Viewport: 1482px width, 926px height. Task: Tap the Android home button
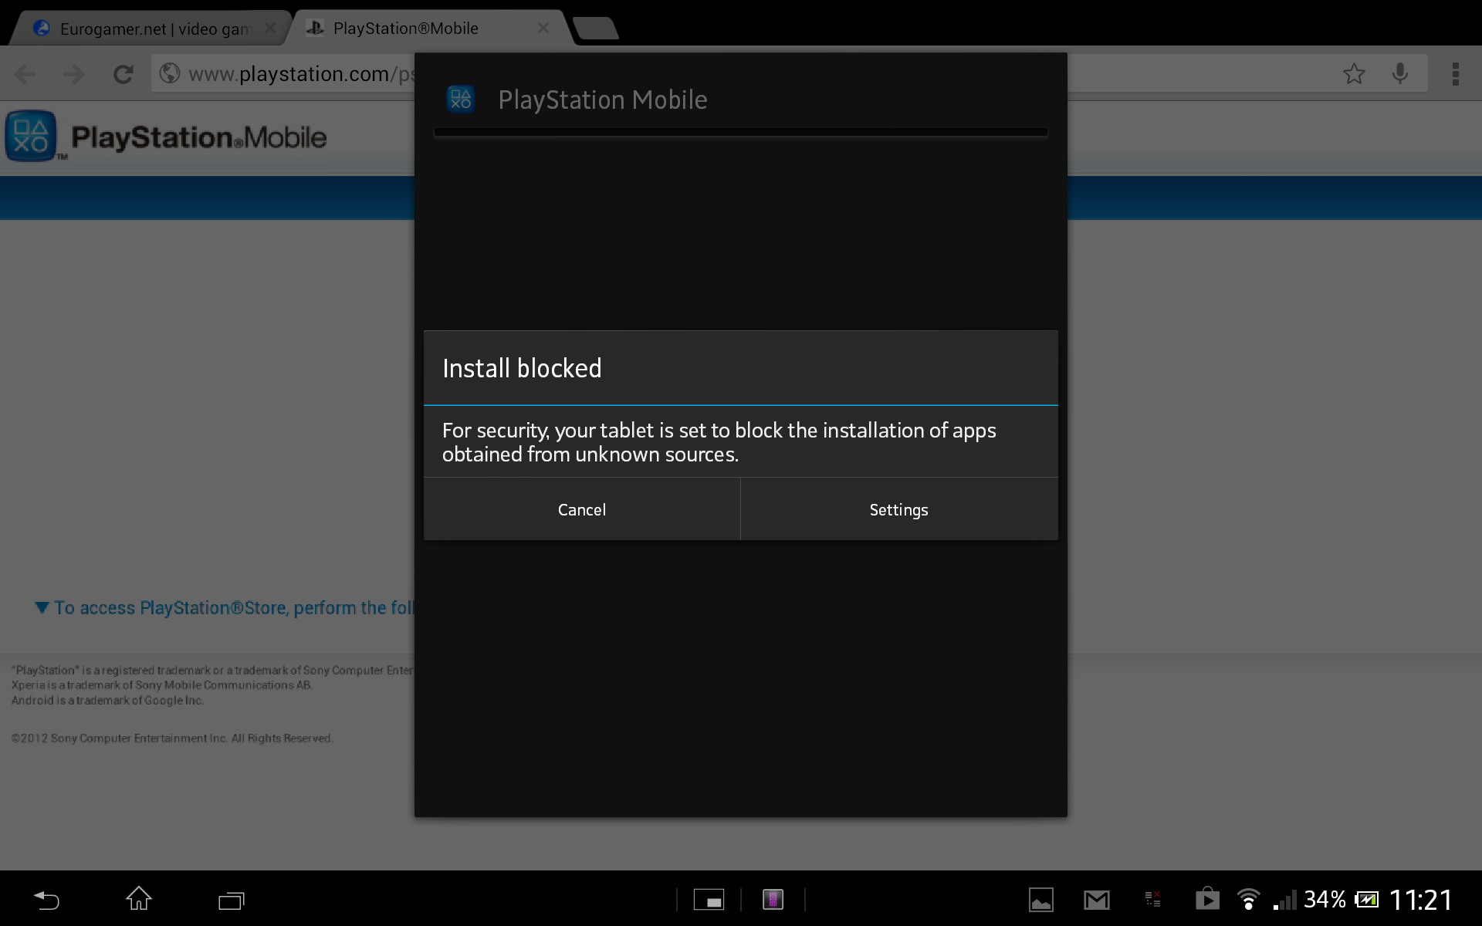pos(139,899)
